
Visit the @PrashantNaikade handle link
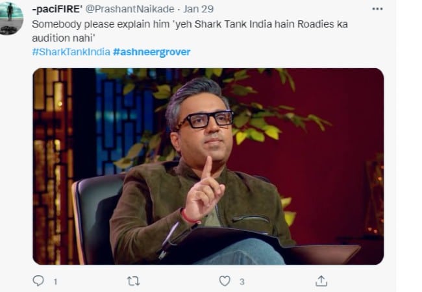[130, 9]
